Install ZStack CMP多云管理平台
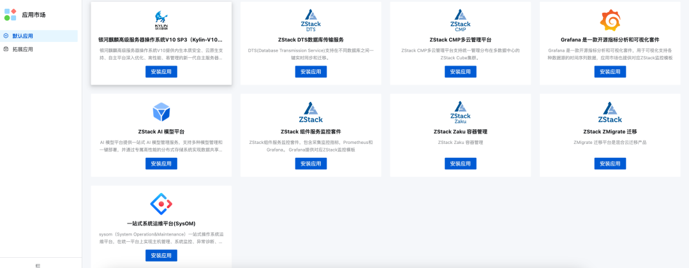Image resolution: width=689 pixels, height=268 pixels. coord(460,71)
